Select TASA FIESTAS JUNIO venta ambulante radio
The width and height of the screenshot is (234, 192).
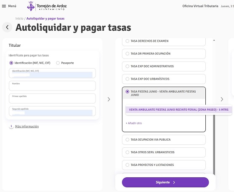[x=127, y=91]
